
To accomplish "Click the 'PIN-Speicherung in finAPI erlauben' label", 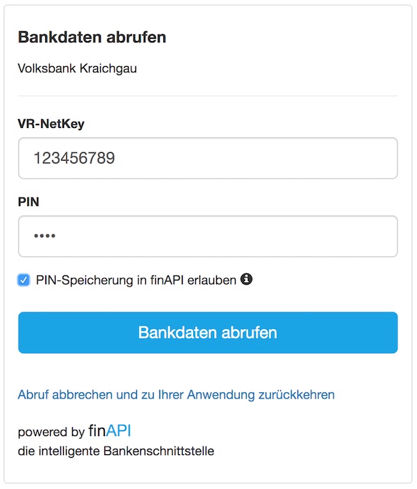I will pyautogui.click(x=136, y=280).
